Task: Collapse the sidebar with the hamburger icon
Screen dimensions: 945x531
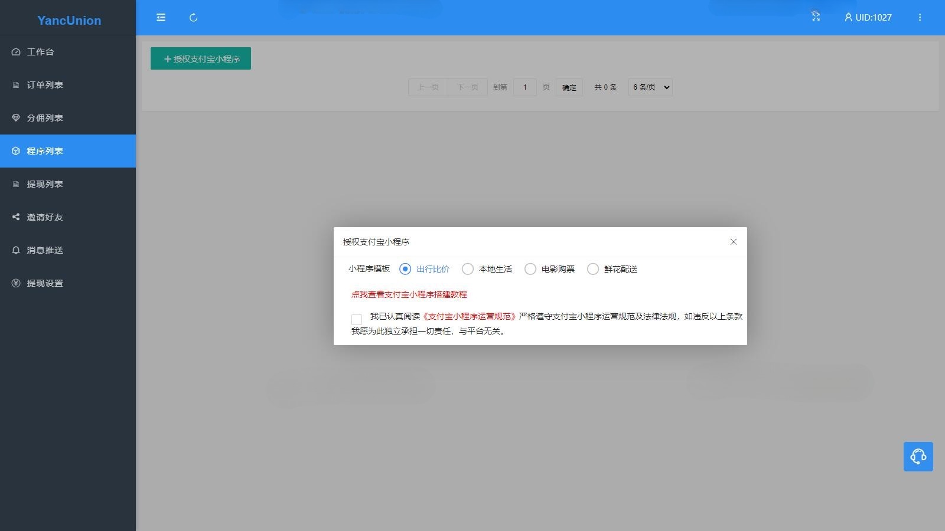Action: [160, 18]
